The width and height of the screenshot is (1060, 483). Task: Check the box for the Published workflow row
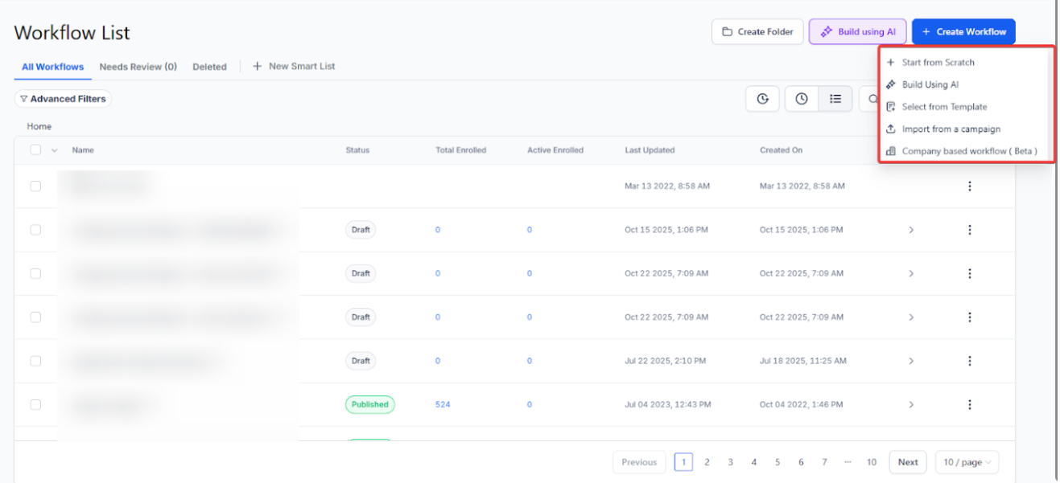(35, 404)
